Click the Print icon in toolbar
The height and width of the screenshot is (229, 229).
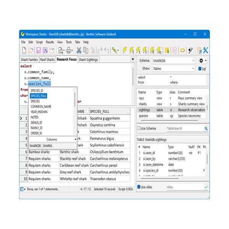click(69, 50)
